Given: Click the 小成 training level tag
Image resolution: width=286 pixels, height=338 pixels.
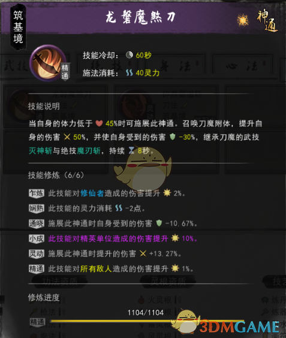Looking at the screenshot, I should click(37, 239).
